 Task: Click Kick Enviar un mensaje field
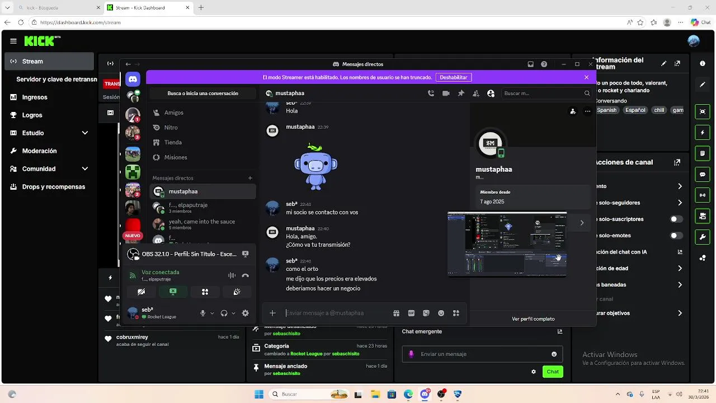(x=483, y=354)
